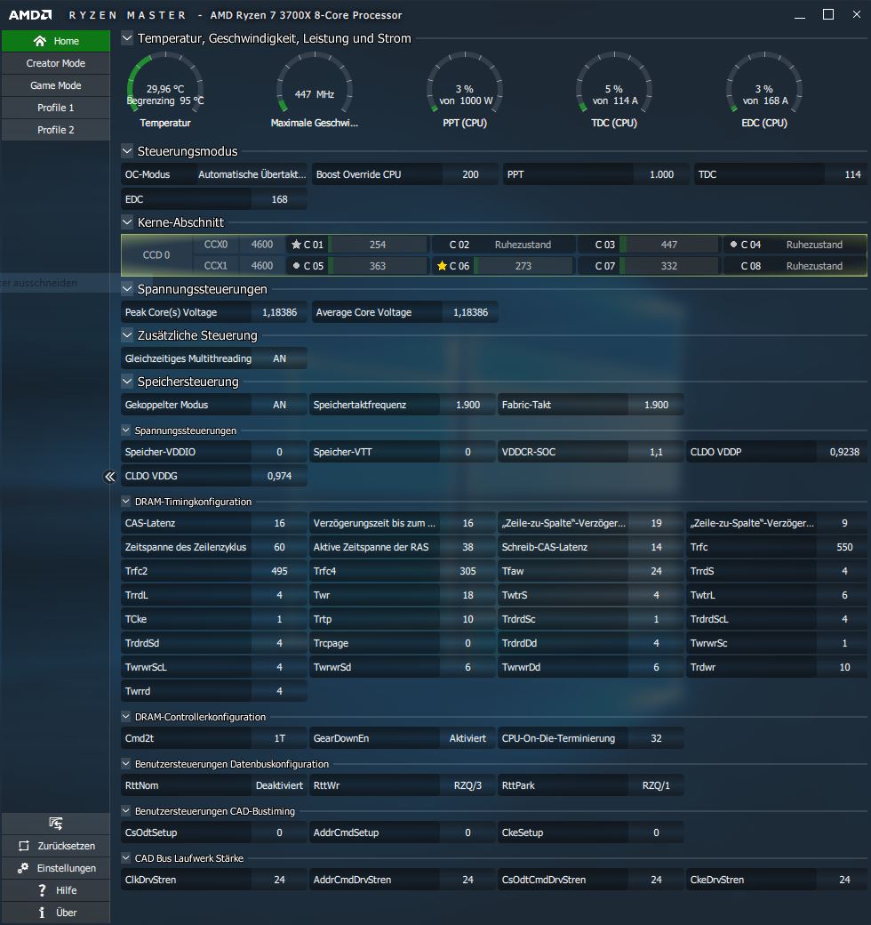Click the import/export icon above Zurücksetzen
This screenshot has height=925, width=871.
pos(55,823)
